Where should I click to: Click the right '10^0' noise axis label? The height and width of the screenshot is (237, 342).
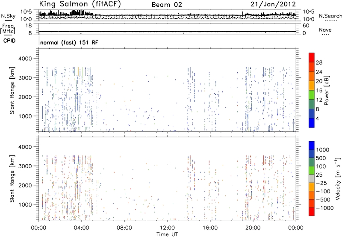pos(308,19)
